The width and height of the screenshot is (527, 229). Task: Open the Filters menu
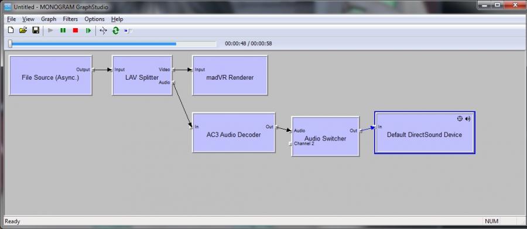click(x=70, y=19)
